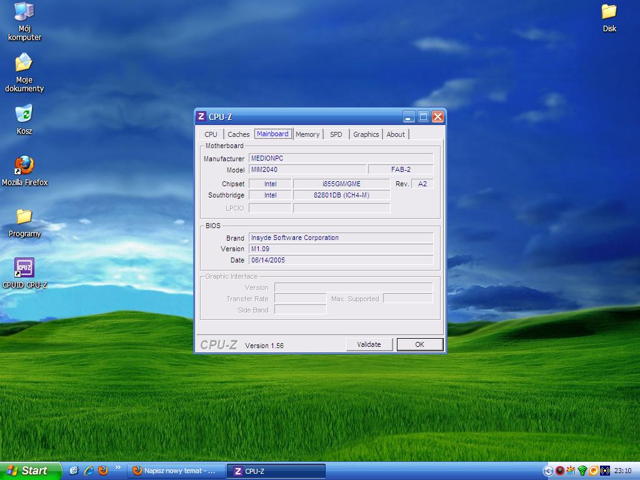640x480 pixels.
Task: Click the Chipset vendor Intel field
Action: [270, 184]
